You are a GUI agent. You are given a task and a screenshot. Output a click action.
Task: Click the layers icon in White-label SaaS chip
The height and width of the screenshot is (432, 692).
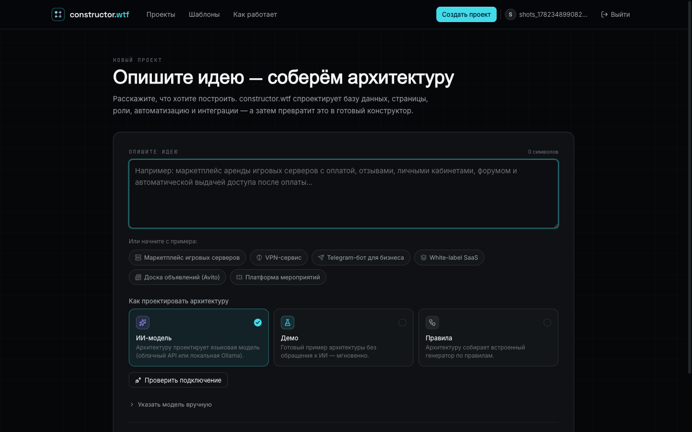tap(423, 258)
